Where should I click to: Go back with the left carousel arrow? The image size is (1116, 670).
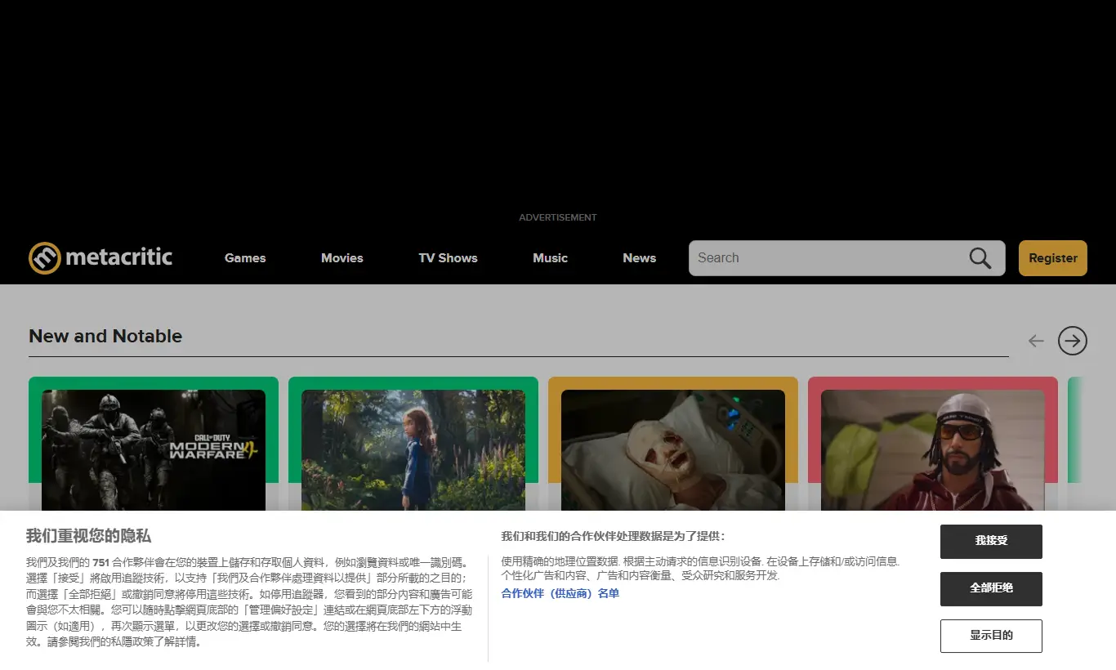coord(1036,341)
